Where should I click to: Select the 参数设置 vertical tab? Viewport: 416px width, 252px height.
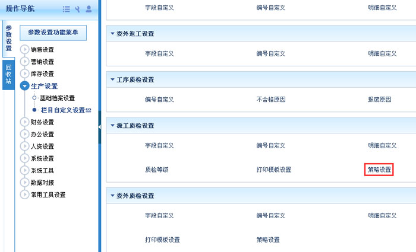point(8,39)
